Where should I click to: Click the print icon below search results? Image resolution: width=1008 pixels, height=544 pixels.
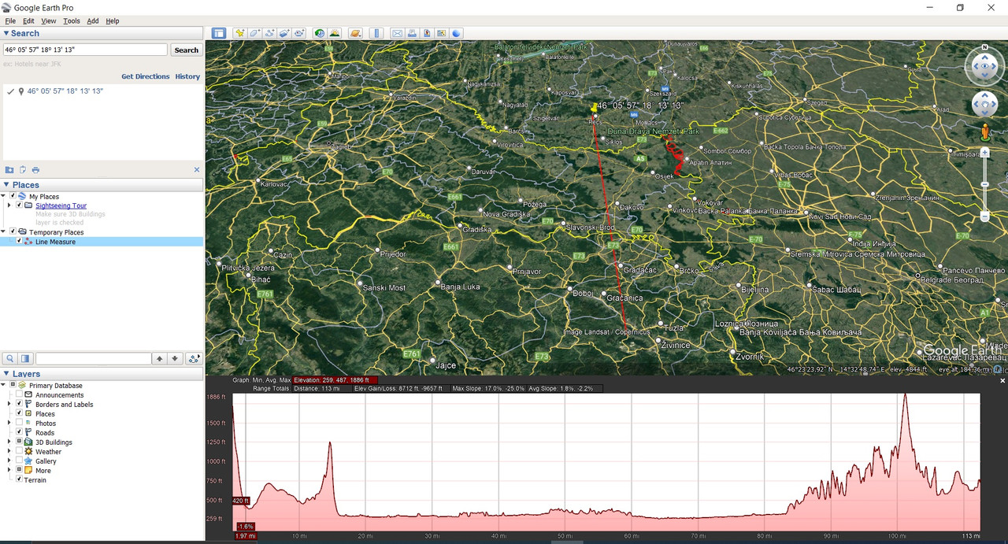coord(35,170)
